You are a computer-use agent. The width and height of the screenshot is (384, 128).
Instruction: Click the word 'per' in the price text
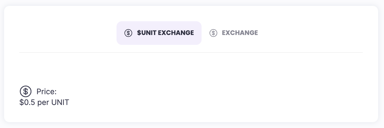click(43, 103)
